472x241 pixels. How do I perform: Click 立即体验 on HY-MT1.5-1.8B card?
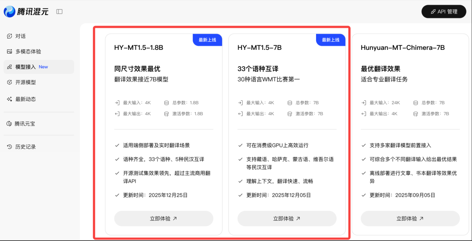coord(164,218)
